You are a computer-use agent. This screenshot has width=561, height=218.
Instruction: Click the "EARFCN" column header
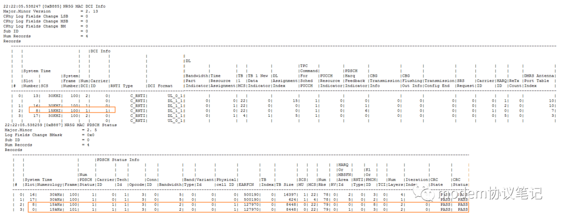pos(247,185)
